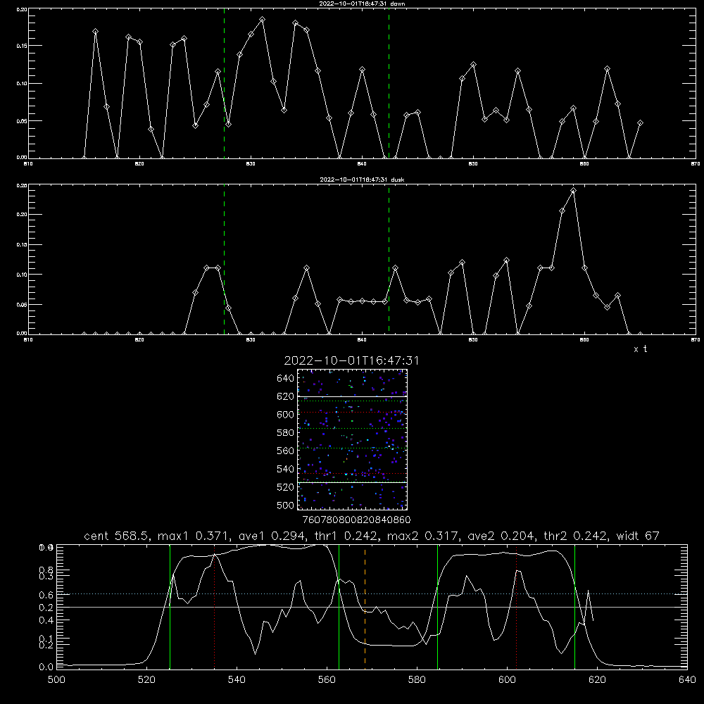Click the y-axis label 640 beside the image
704x704 pixels.
286,379
